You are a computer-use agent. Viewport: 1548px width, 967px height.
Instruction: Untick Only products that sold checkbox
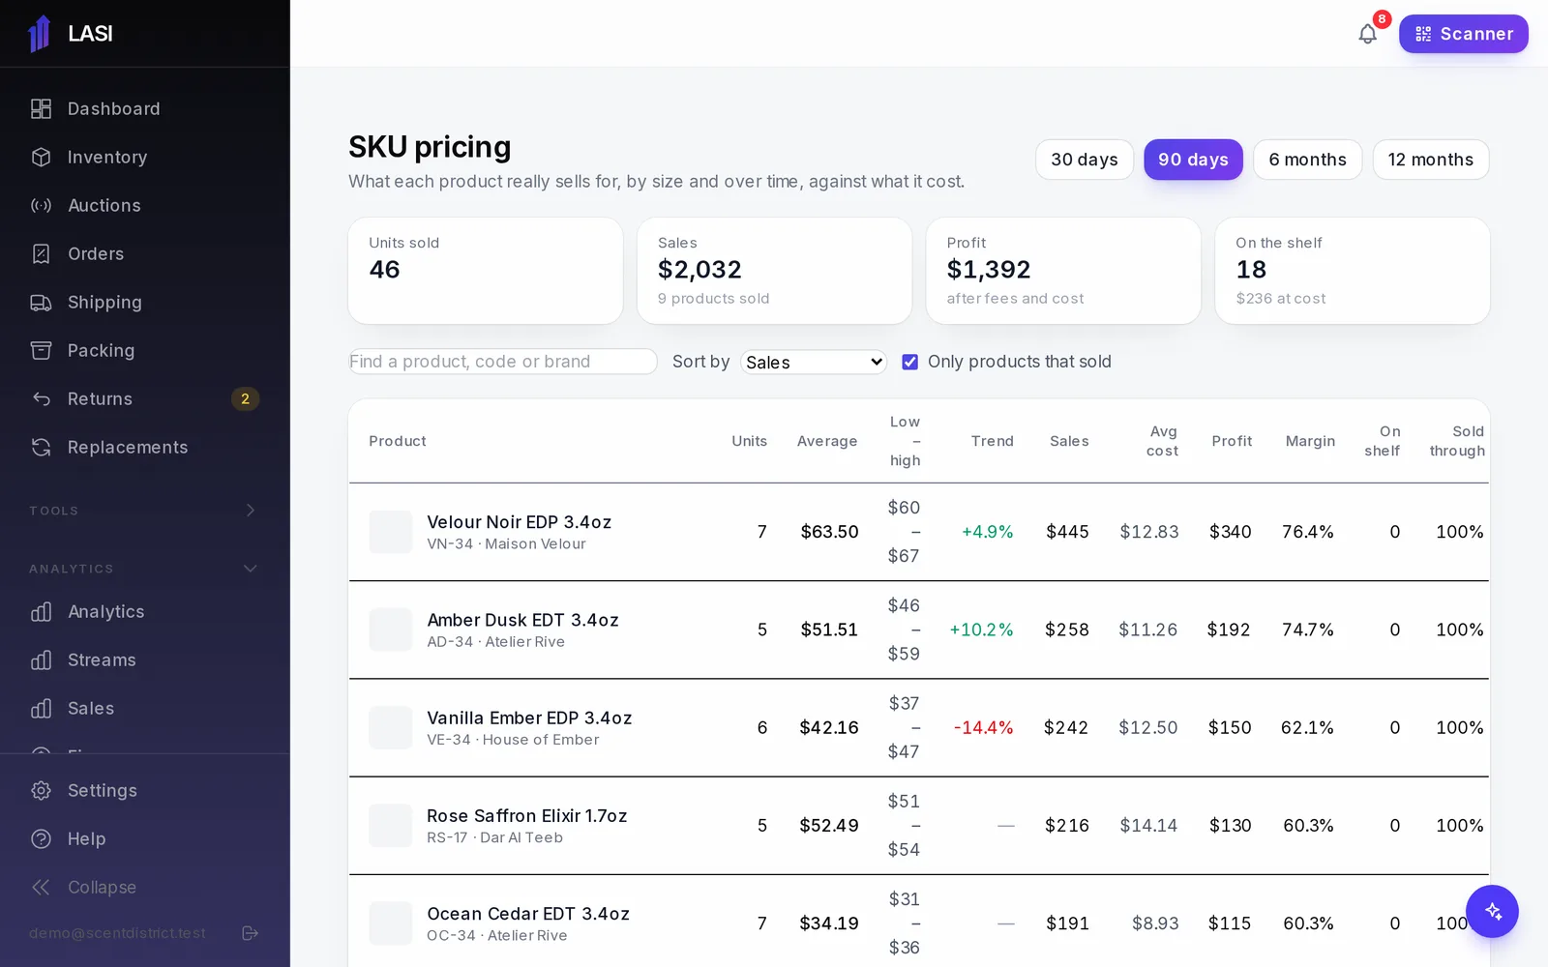pos(909,362)
